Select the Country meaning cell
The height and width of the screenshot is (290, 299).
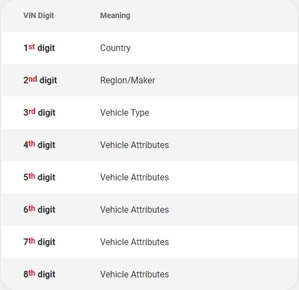(115, 48)
